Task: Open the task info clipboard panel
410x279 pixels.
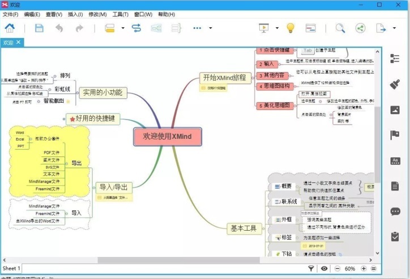Action: (x=395, y=236)
